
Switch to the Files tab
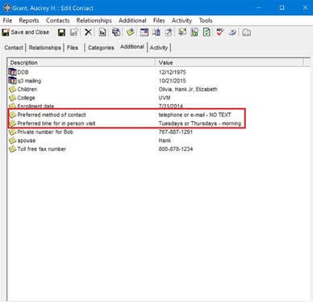[x=73, y=48]
